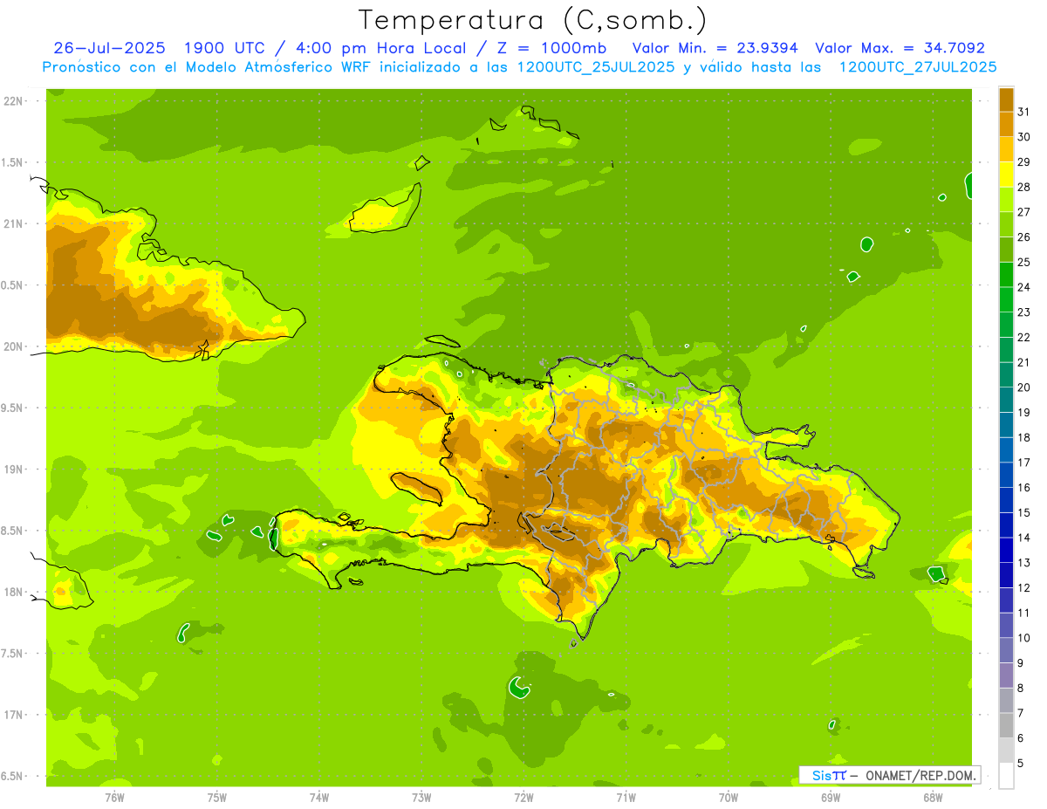Click the "19N" latitude axis label
This screenshot has width=1047, height=809.
pos(14,470)
